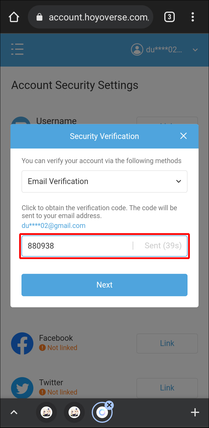Tap the user avatar icon in header
The height and width of the screenshot is (428, 209).
point(137,49)
